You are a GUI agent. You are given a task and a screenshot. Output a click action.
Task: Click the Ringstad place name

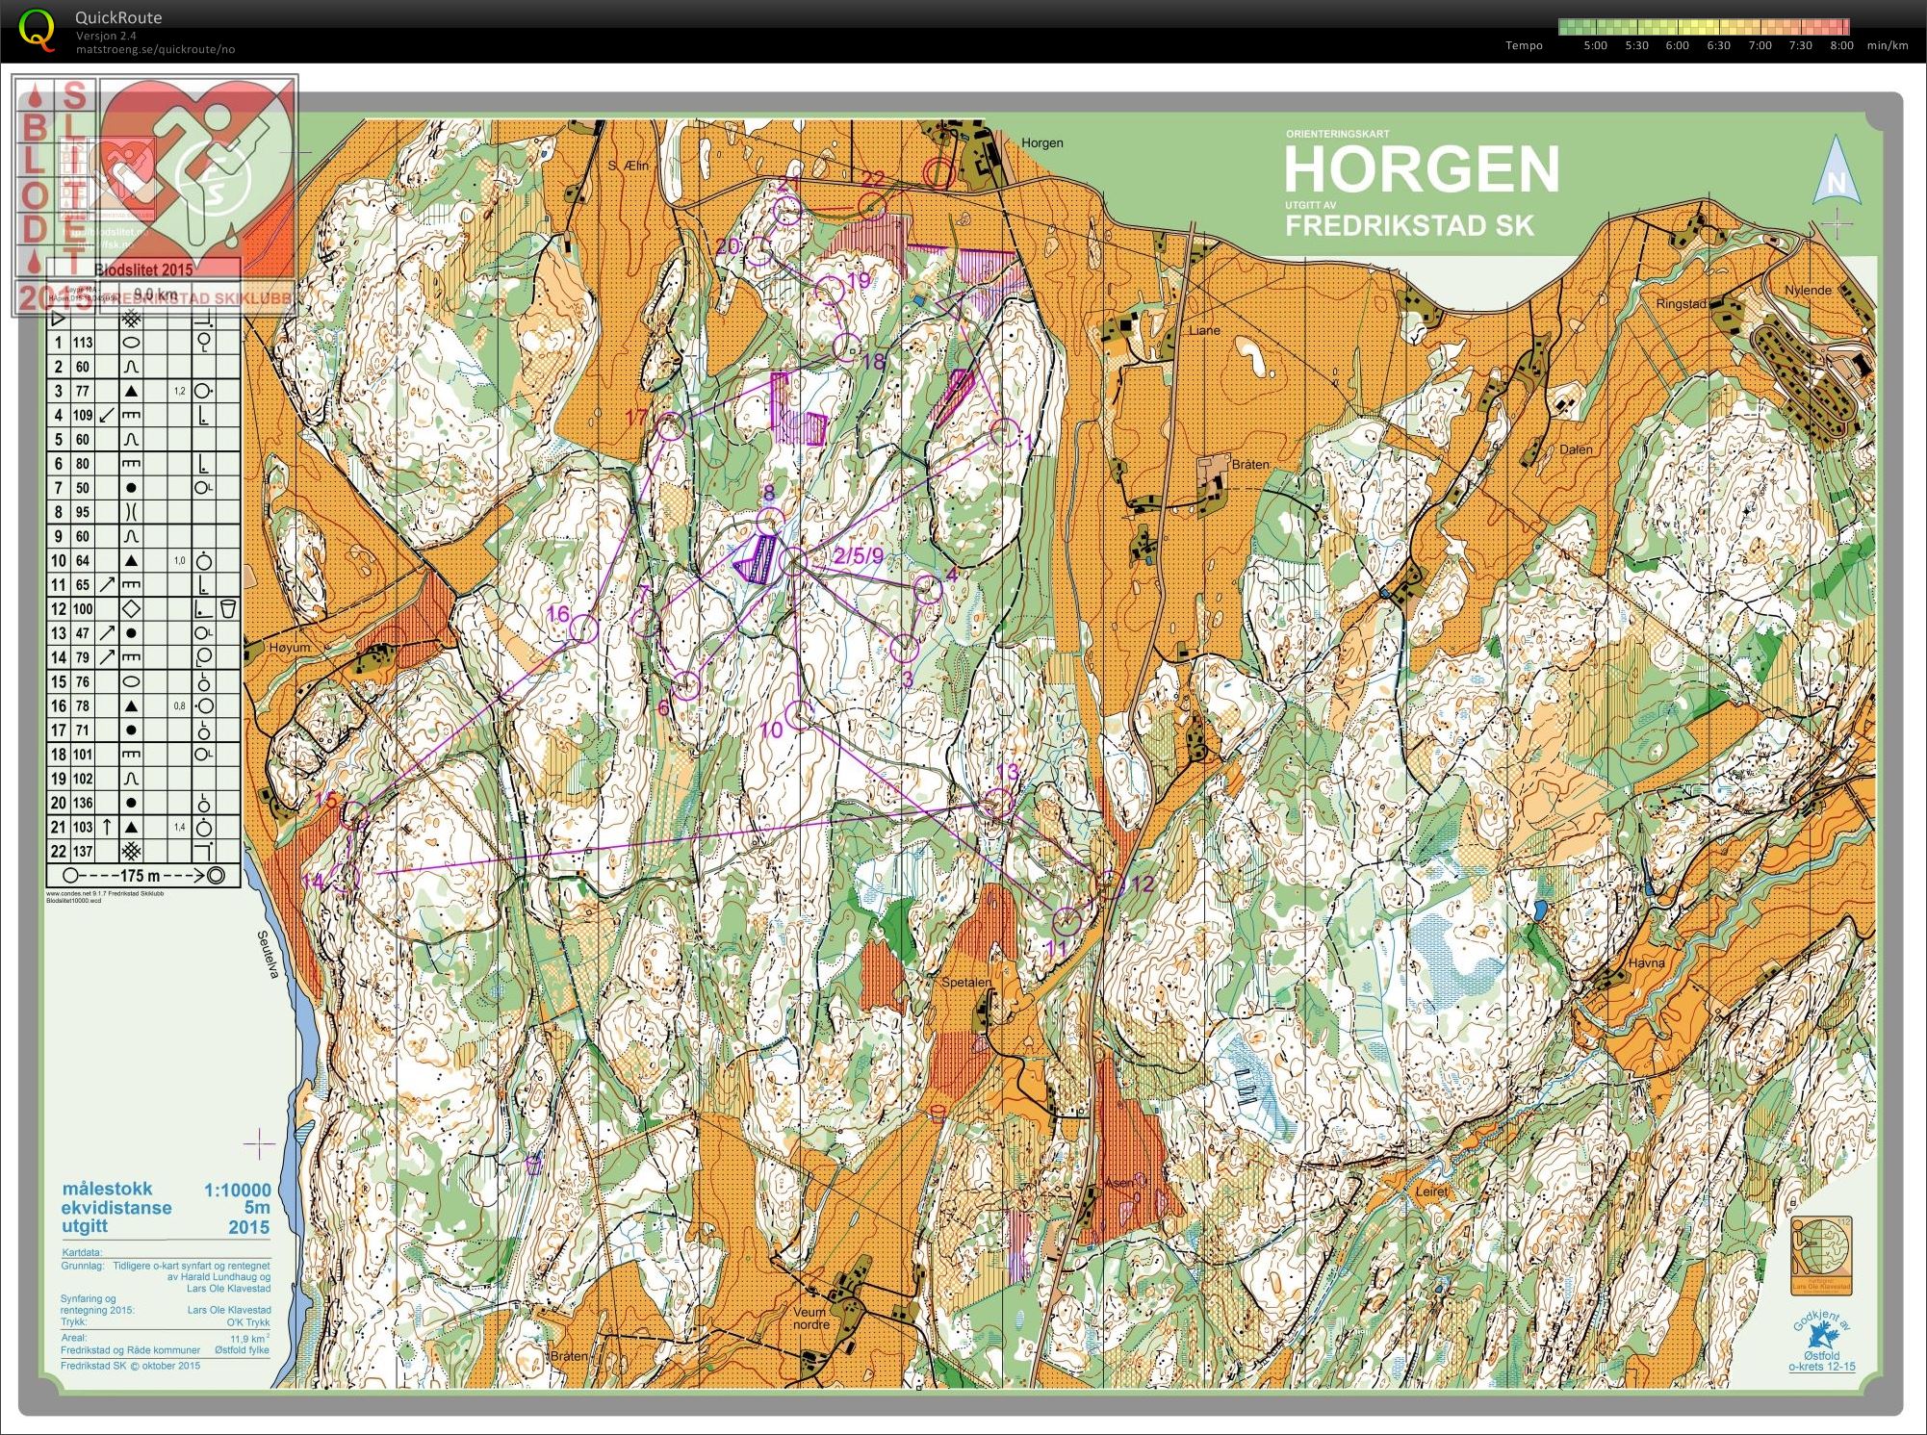coord(1681,303)
